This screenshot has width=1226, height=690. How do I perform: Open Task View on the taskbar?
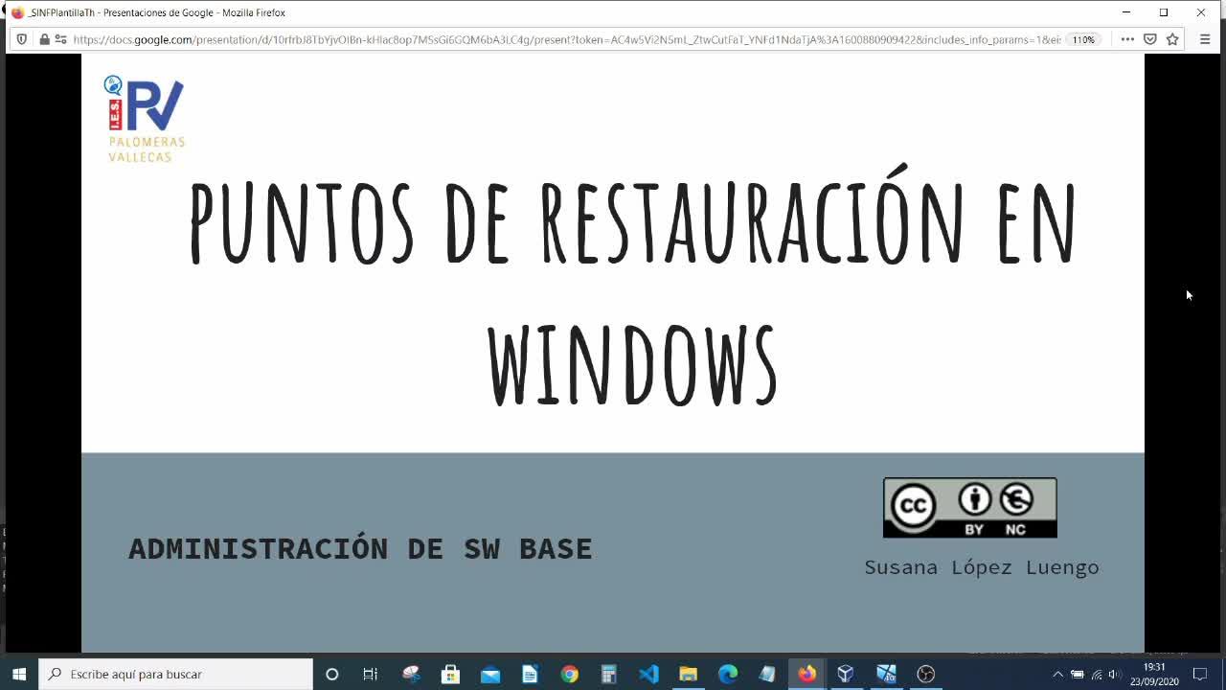[x=371, y=674]
